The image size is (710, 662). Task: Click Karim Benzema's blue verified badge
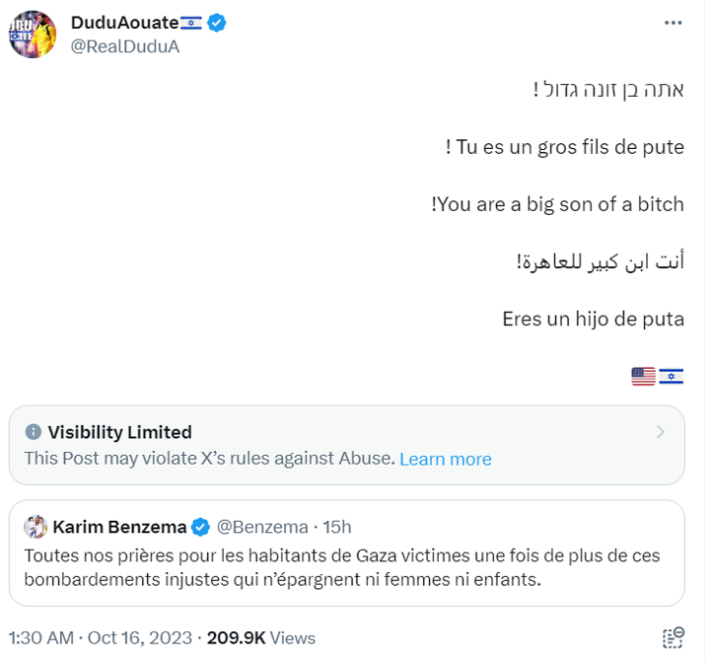click(x=199, y=527)
